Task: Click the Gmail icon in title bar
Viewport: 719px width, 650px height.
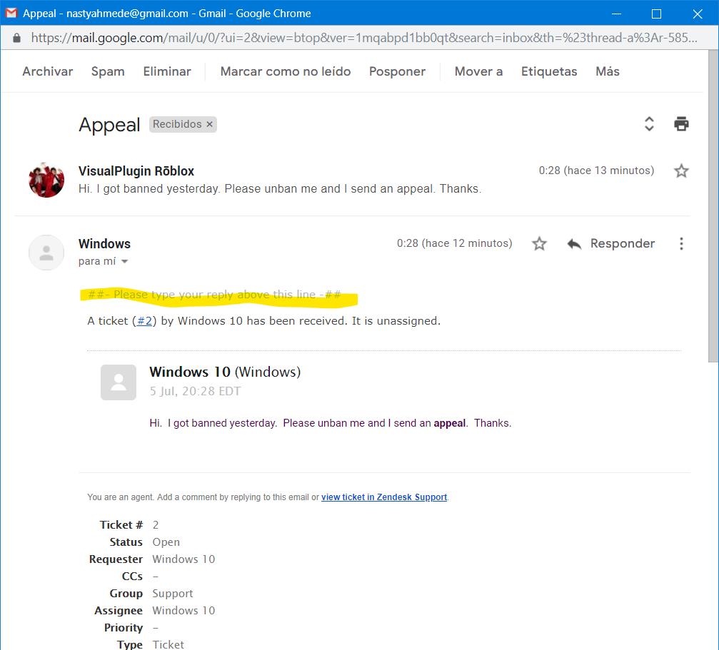Action: click(11, 13)
